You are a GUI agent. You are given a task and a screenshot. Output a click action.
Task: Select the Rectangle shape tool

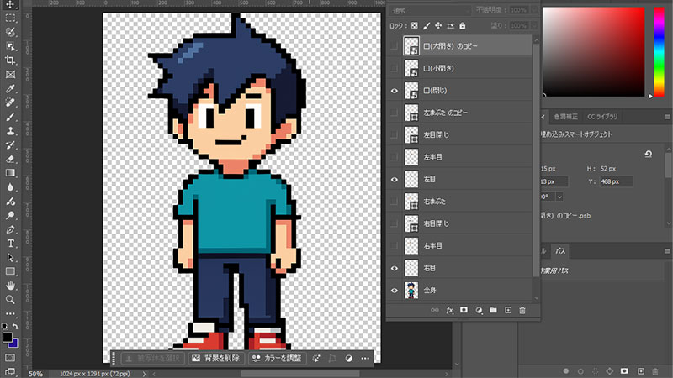pyautogui.click(x=10, y=271)
